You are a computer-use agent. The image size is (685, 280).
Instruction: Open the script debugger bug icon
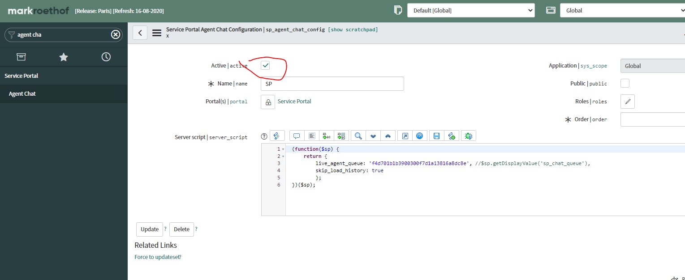coord(469,136)
